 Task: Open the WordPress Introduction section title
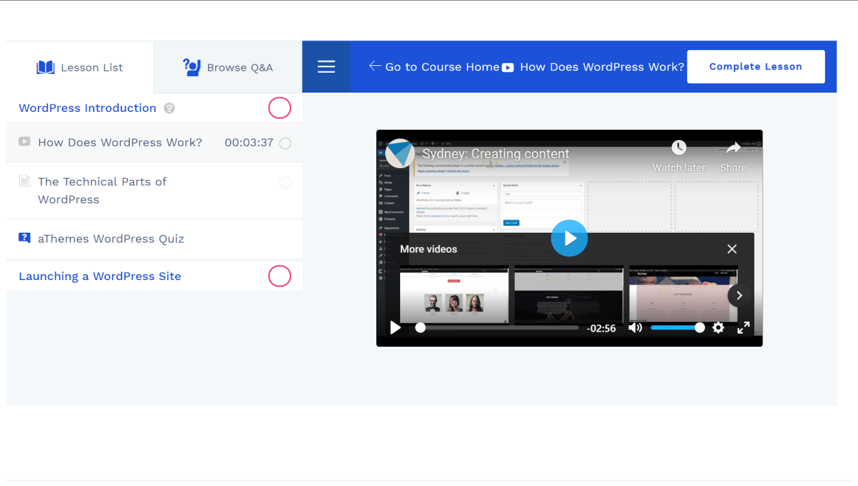click(87, 108)
